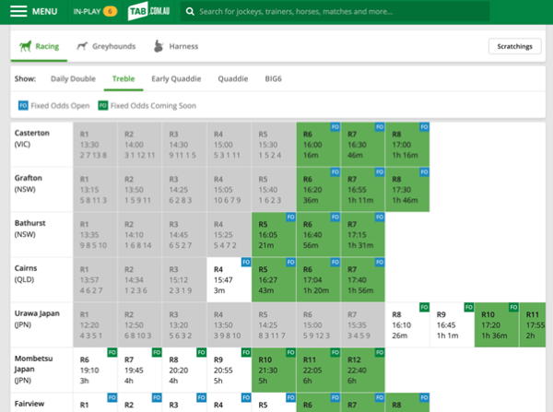
Task: Open Grafton R4 result 15:05
Action: coord(229,190)
